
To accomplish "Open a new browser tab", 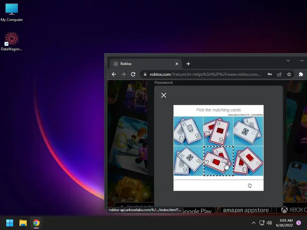I will coord(188,64).
